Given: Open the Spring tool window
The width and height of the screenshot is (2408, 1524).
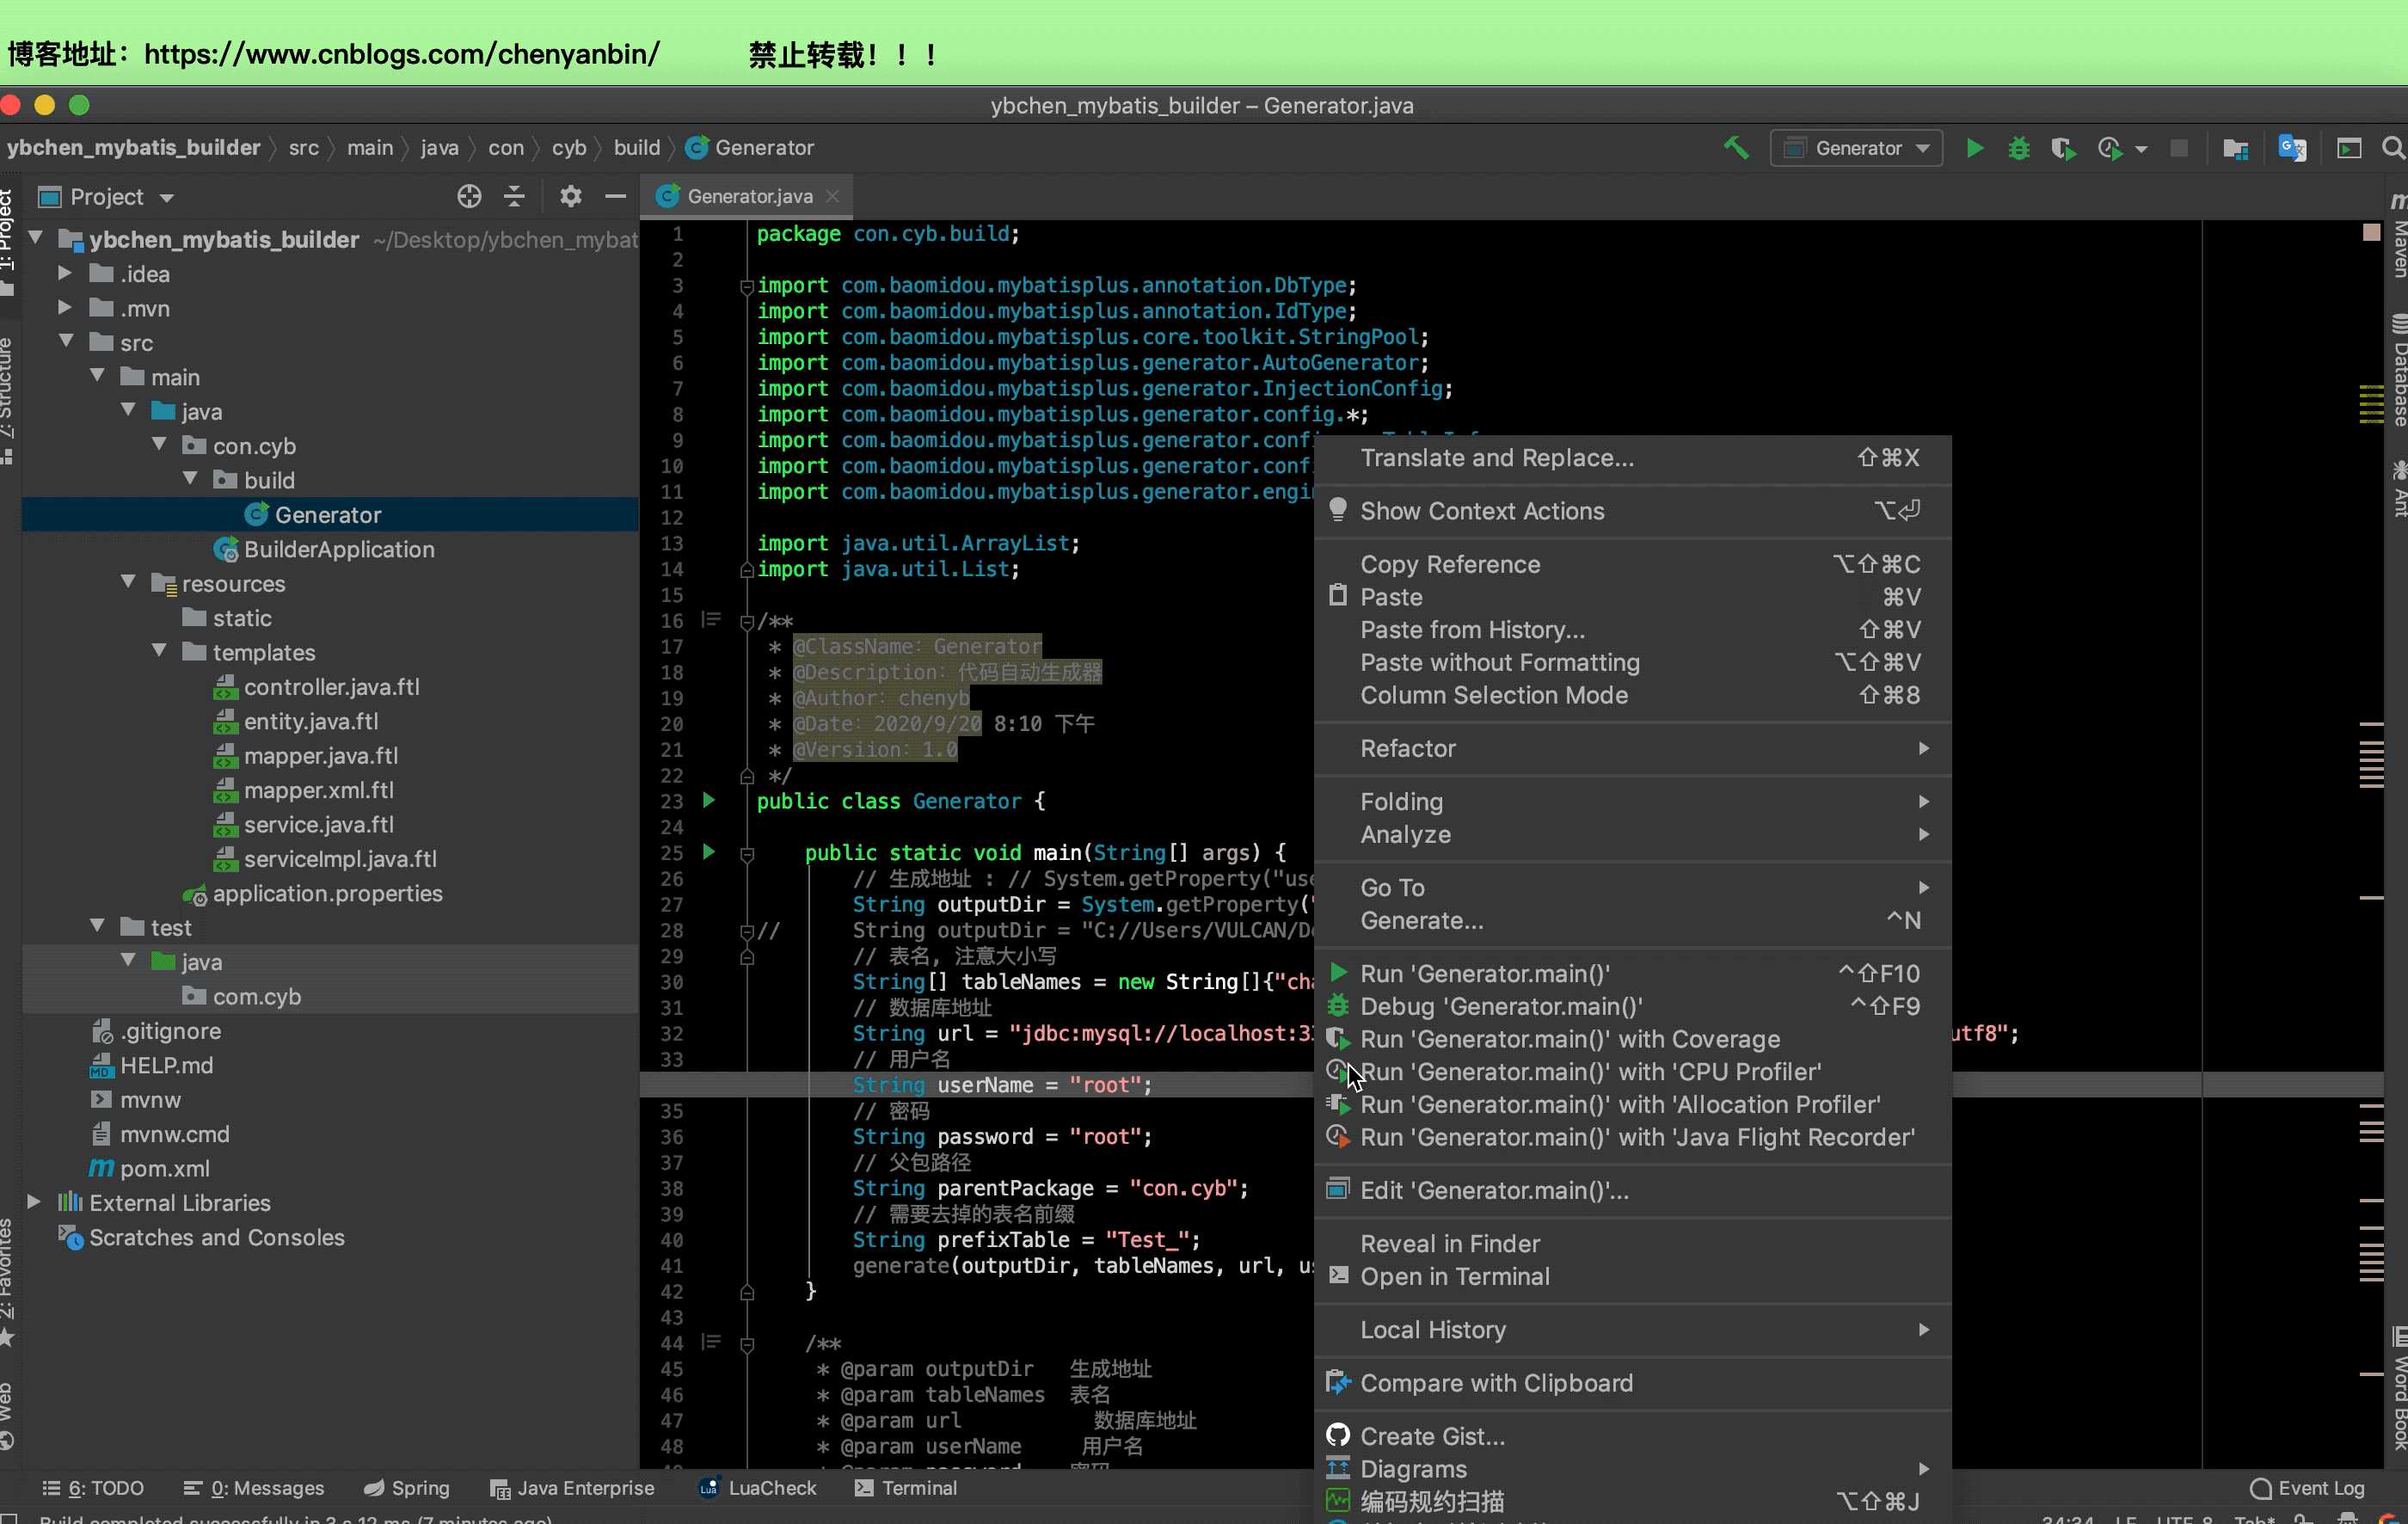Looking at the screenshot, I should pos(406,1488).
